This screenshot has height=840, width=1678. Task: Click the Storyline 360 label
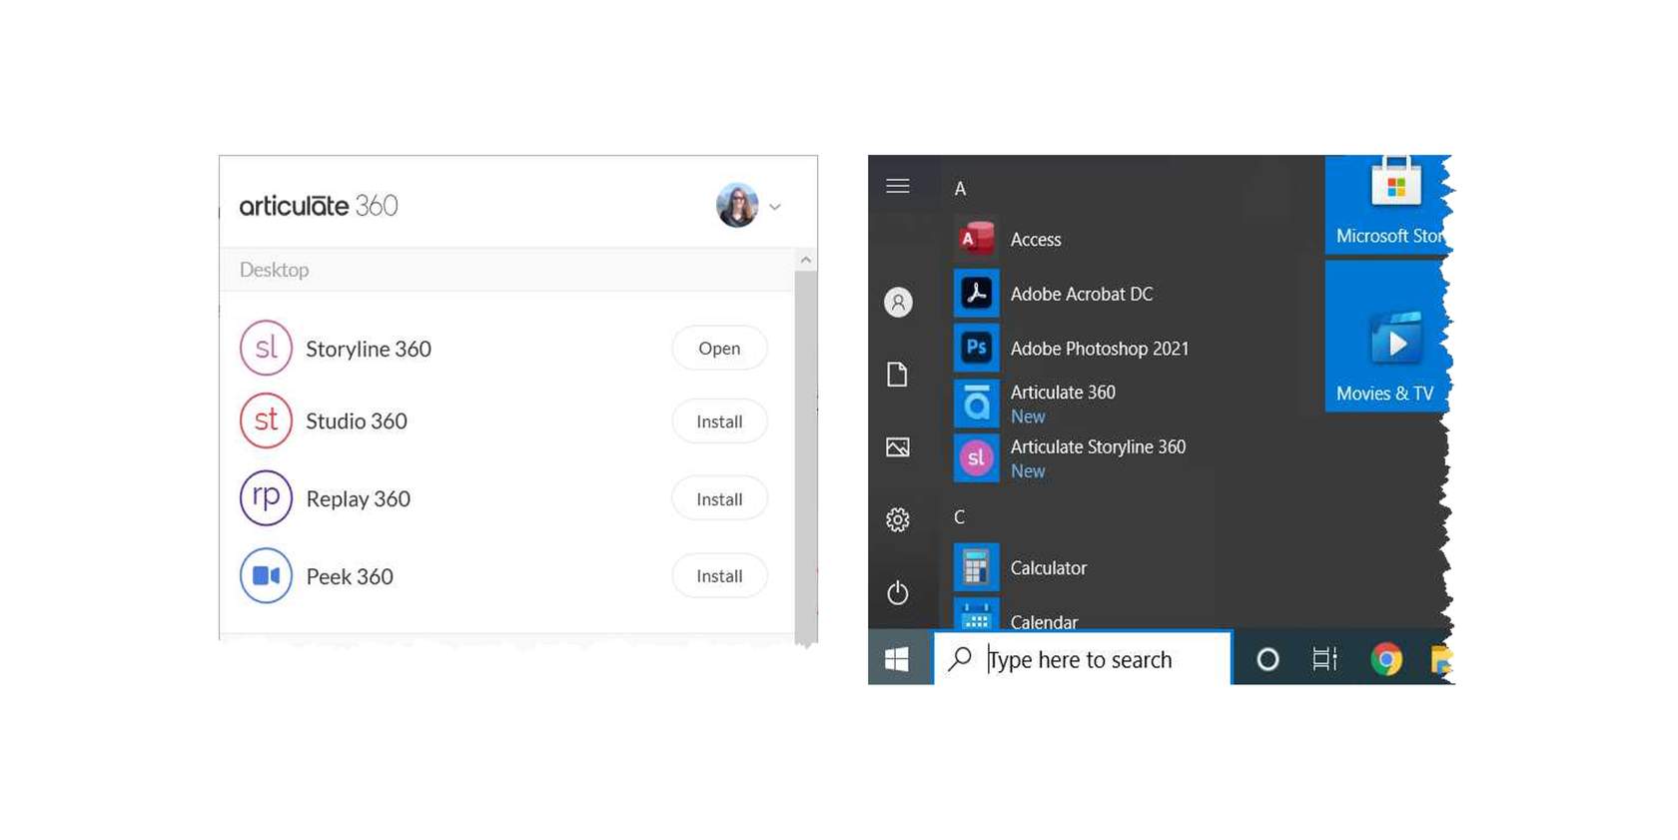(x=369, y=349)
